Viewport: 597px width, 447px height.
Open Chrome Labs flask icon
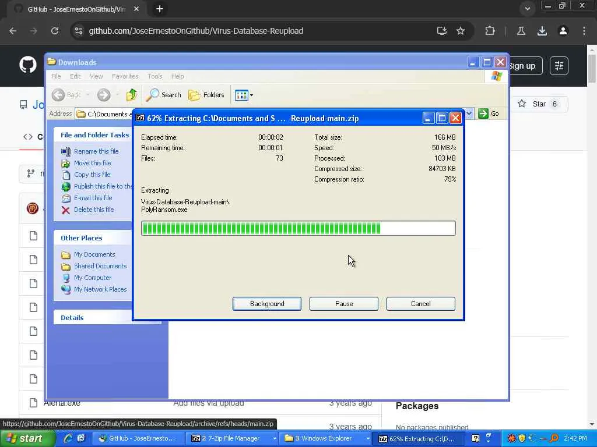pyautogui.click(x=521, y=31)
